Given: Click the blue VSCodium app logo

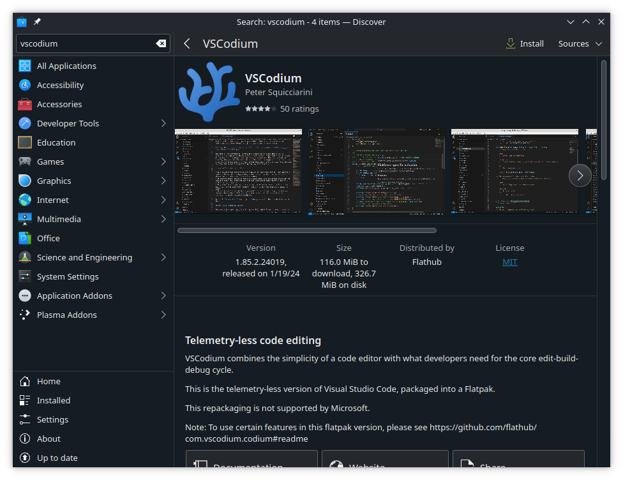Looking at the screenshot, I should (209, 91).
